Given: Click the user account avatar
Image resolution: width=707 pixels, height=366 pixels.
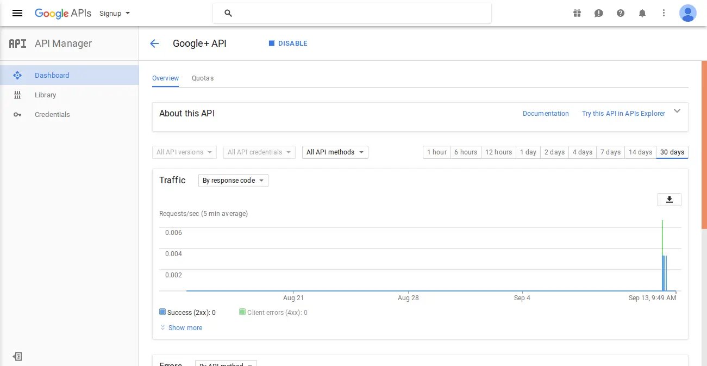Looking at the screenshot, I should 687,13.
